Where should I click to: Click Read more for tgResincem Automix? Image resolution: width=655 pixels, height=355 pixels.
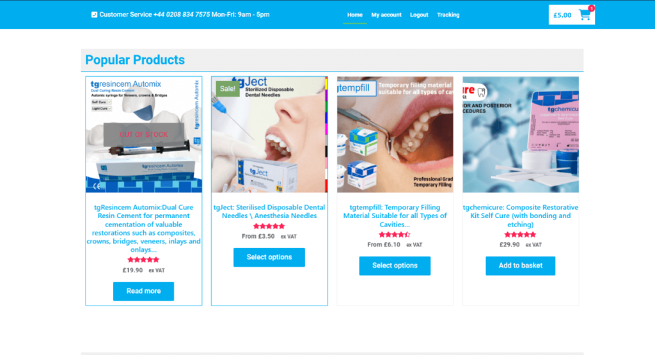143,291
